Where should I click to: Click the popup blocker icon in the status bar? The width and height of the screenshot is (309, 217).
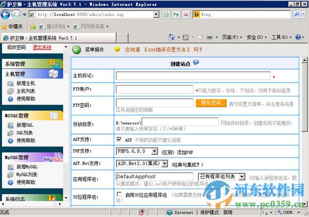[142, 212]
